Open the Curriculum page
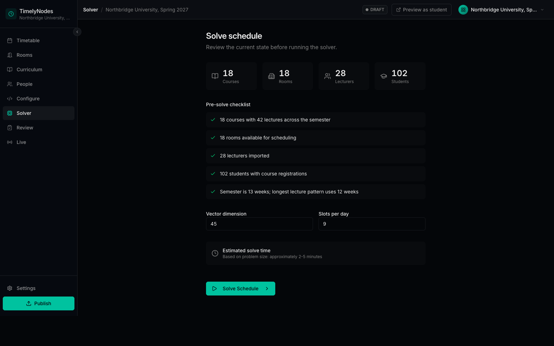This screenshot has height=346, width=554. click(x=38, y=70)
